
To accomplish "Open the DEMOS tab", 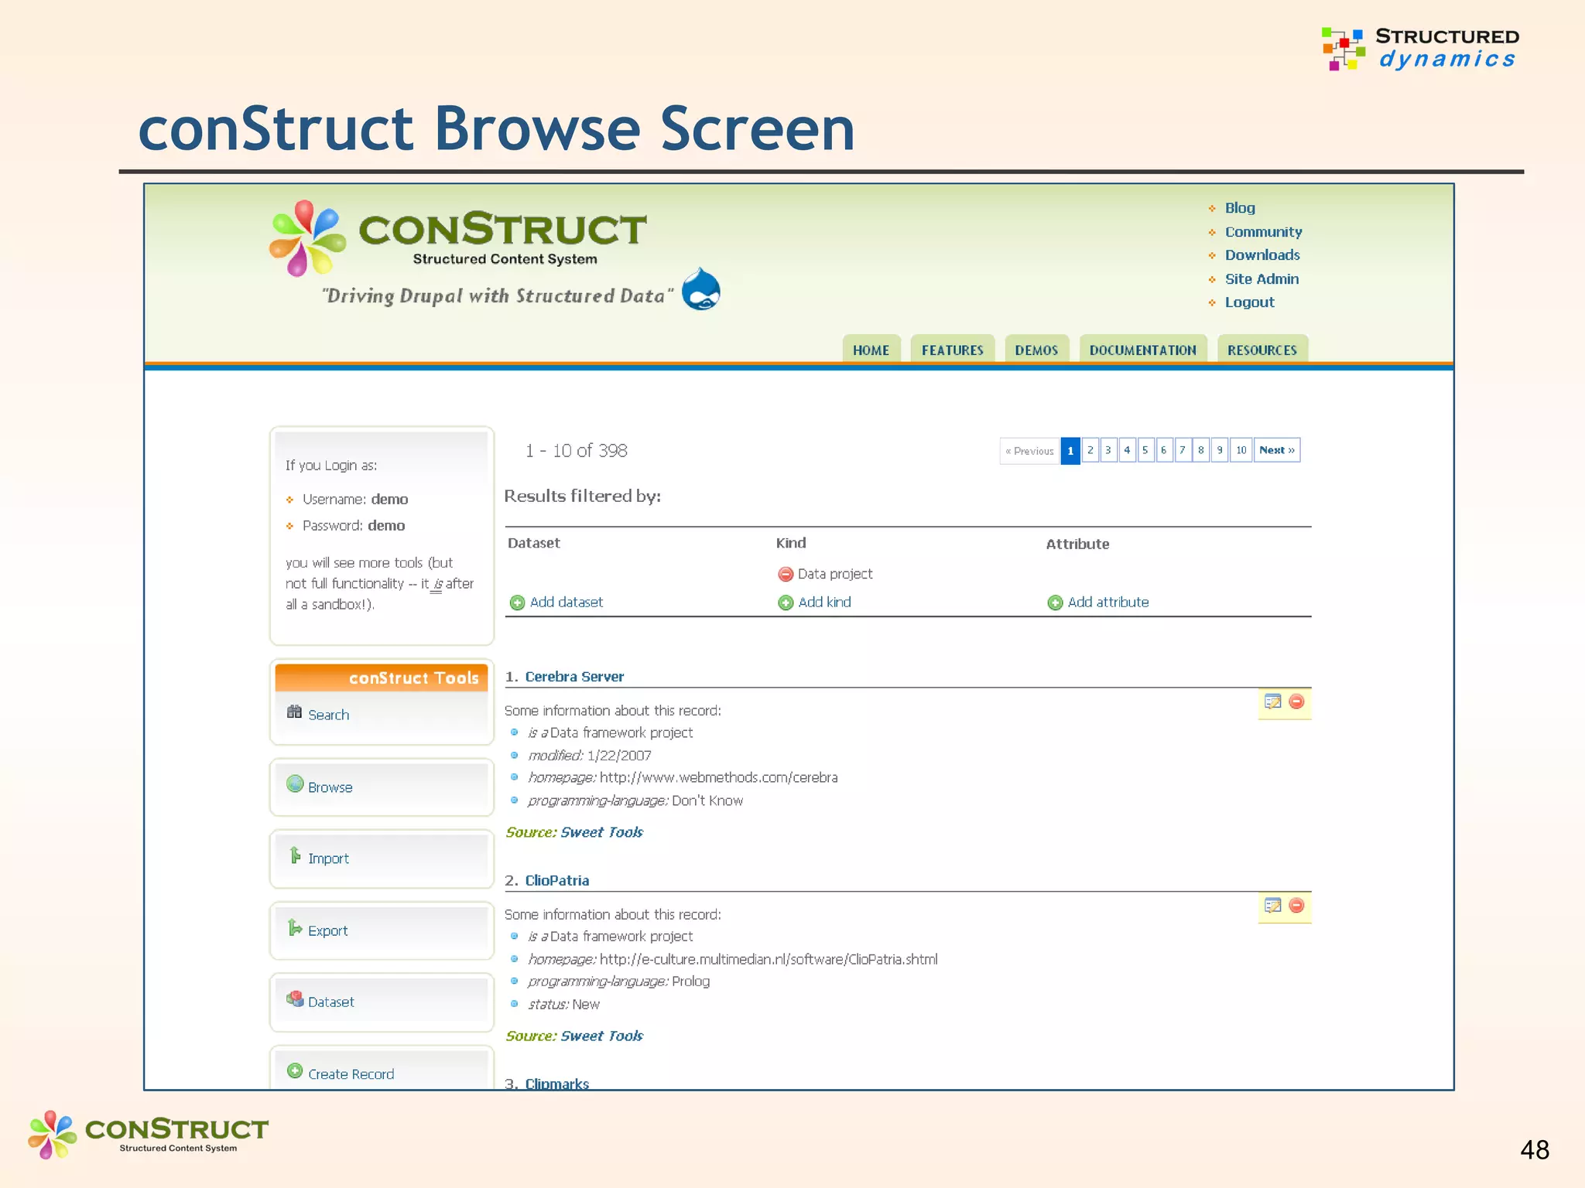I will pyautogui.click(x=1037, y=350).
